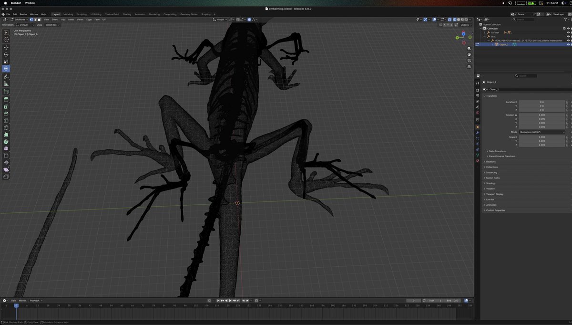572x325 pixels.
Task: Enable vertex select mode
Action: pyautogui.click(x=32, y=20)
